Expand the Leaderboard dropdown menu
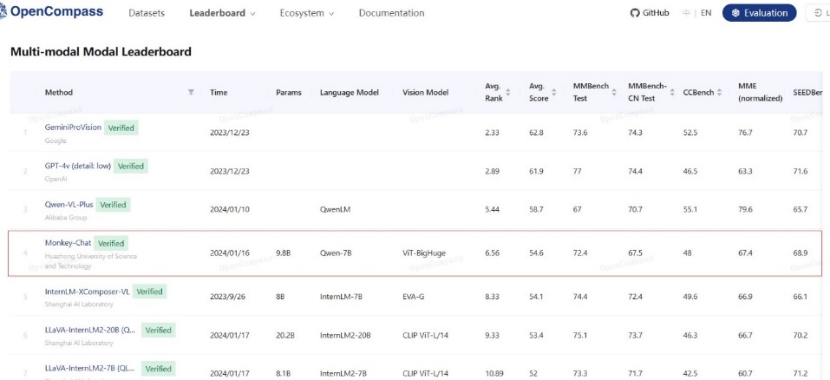830x380 pixels. pos(223,13)
